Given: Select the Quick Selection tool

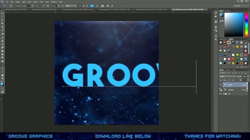Looking at the screenshot, I should [x=2, y=23].
